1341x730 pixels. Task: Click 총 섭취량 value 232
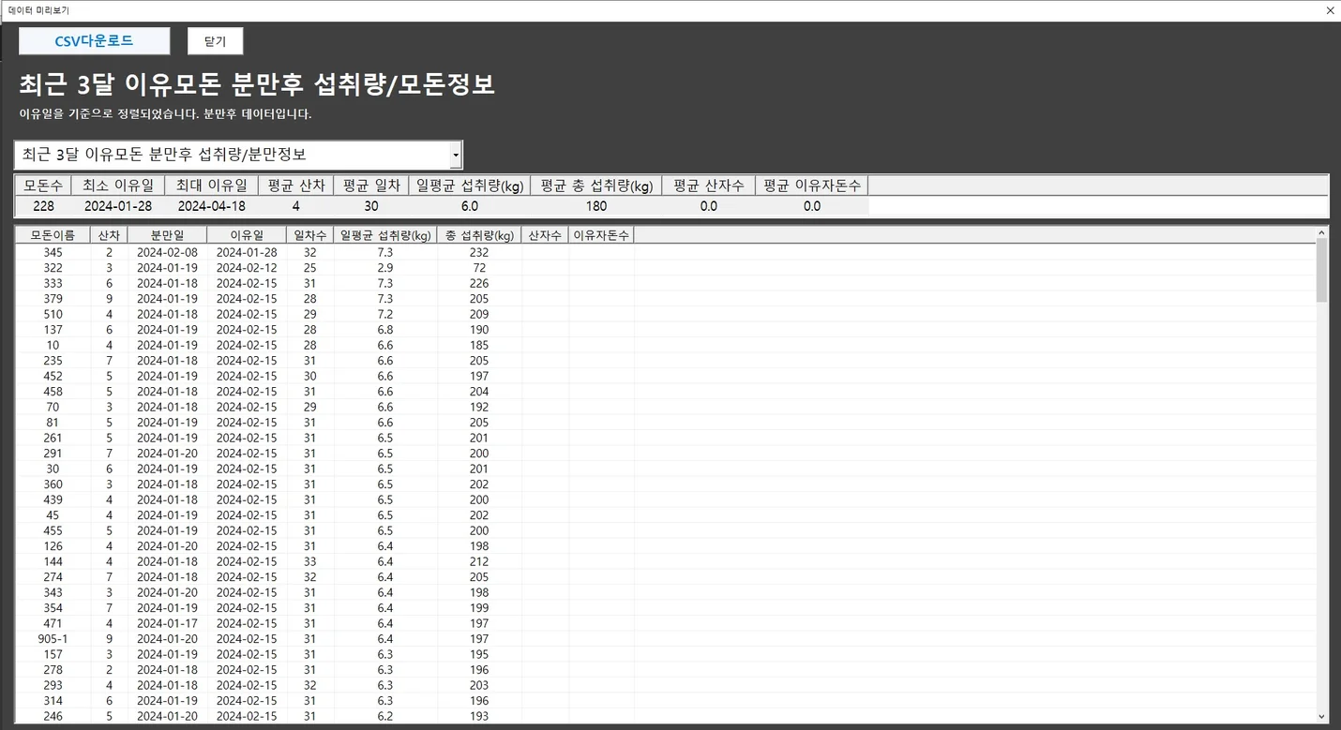click(479, 252)
